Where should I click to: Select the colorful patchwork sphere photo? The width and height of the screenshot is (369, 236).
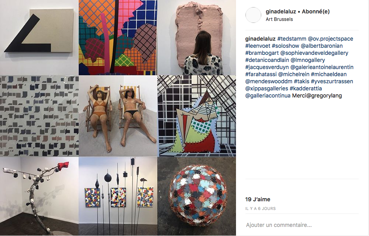(x=197, y=197)
